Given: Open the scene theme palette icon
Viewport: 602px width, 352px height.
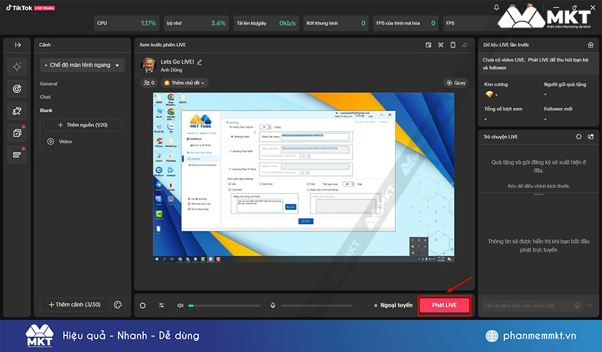Looking at the screenshot, I should tap(117, 304).
